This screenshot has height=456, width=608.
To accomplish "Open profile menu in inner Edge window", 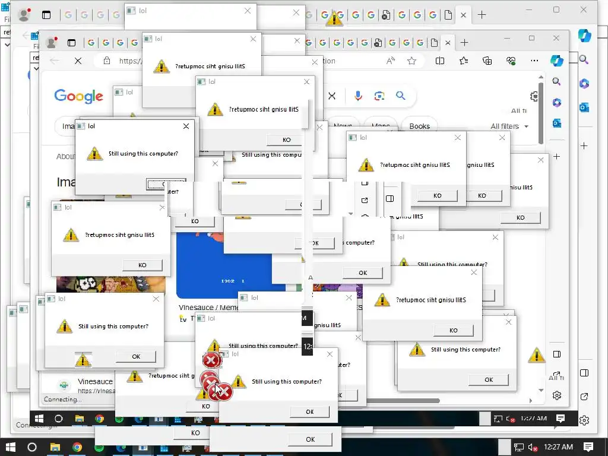I will tap(51, 42).
